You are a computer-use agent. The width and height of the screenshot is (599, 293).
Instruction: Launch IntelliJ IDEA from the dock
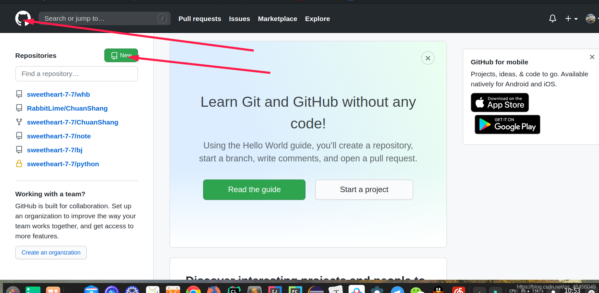point(275,289)
